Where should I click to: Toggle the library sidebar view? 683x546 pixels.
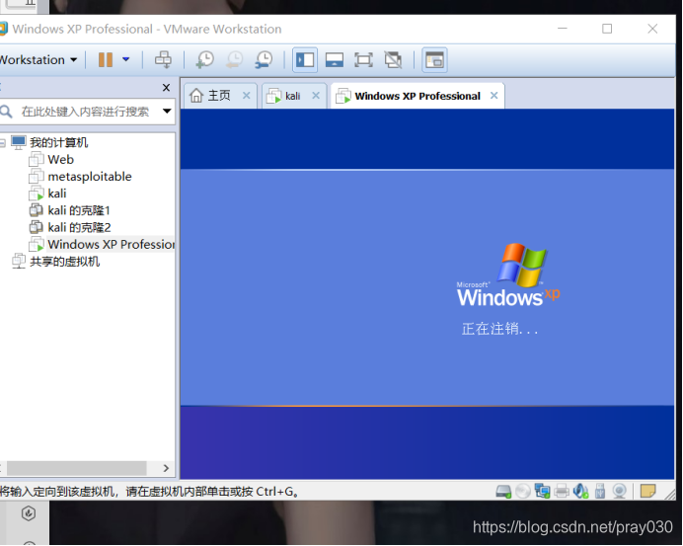pos(304,59)
